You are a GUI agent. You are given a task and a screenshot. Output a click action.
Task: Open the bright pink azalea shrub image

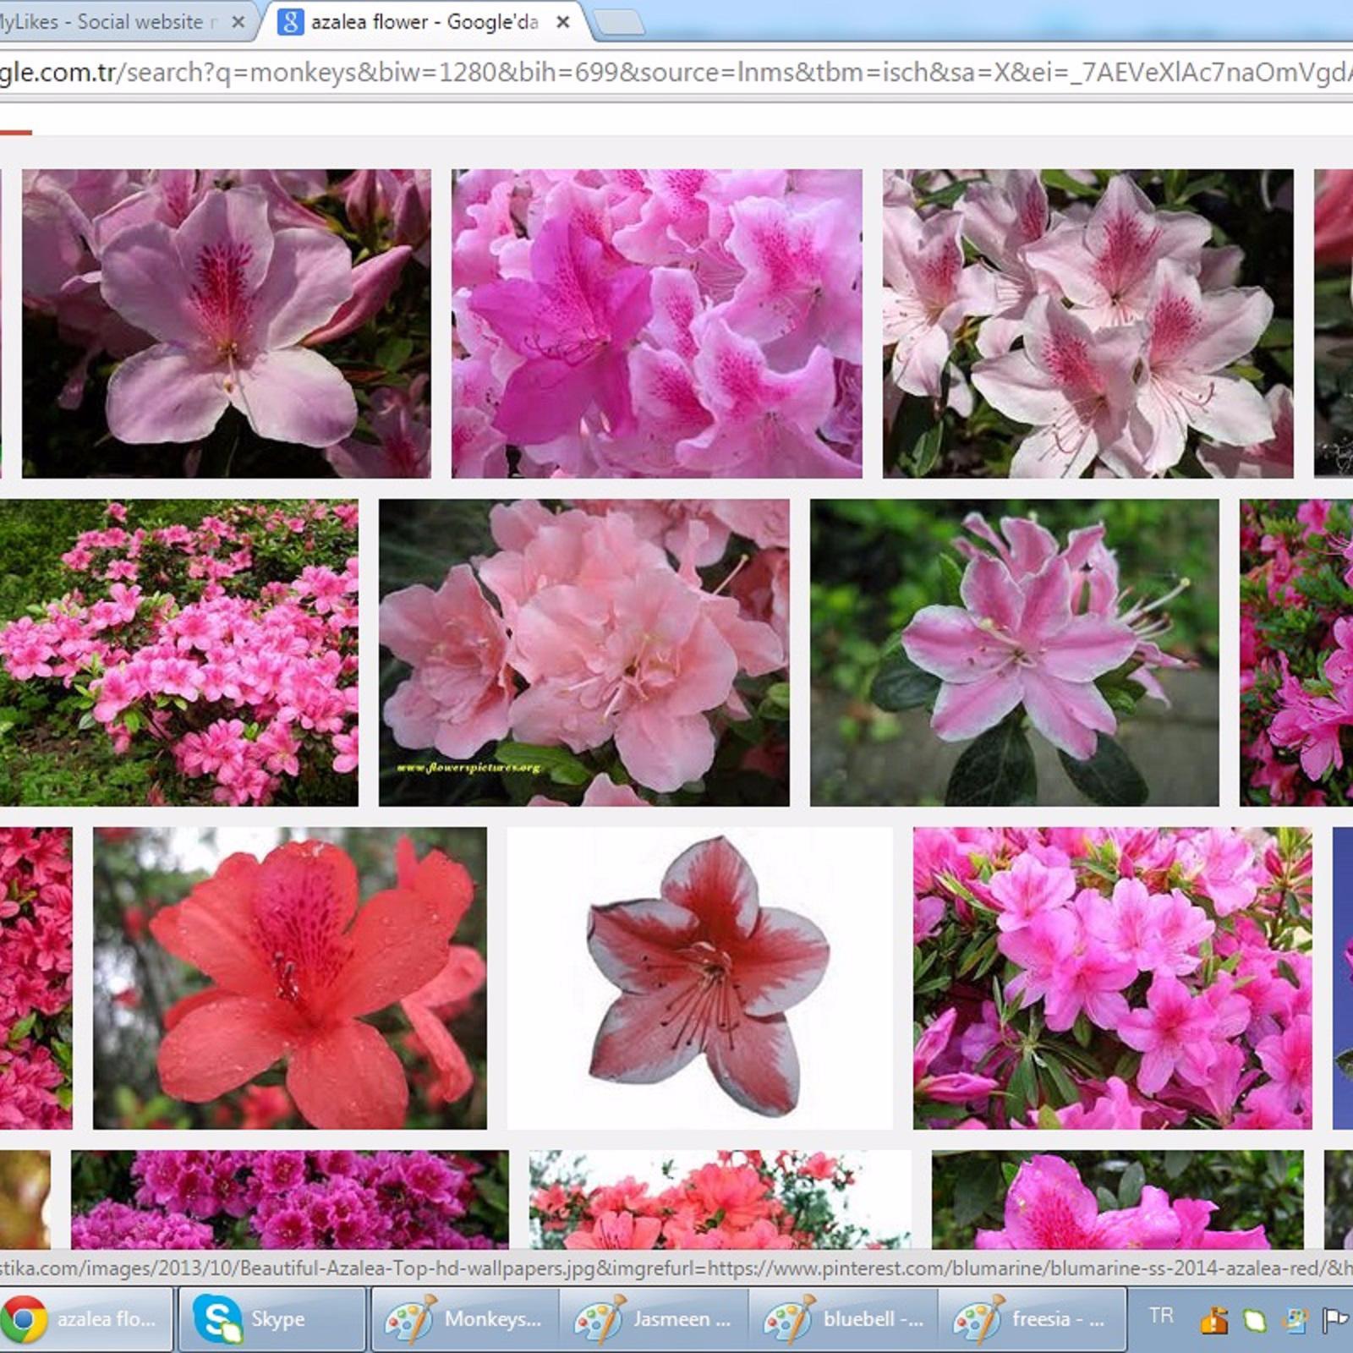(x=1113, y=978)
